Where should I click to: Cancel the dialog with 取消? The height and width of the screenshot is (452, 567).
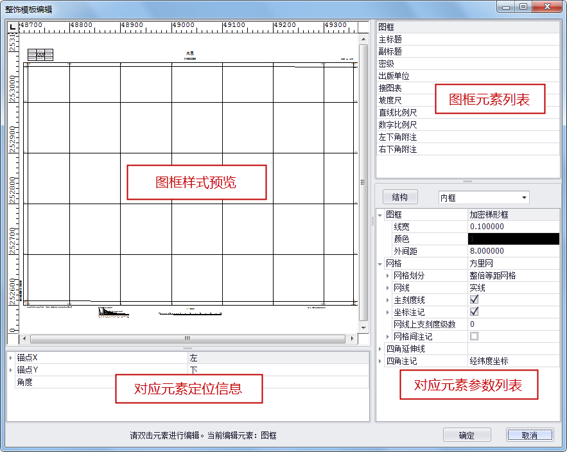529,435
